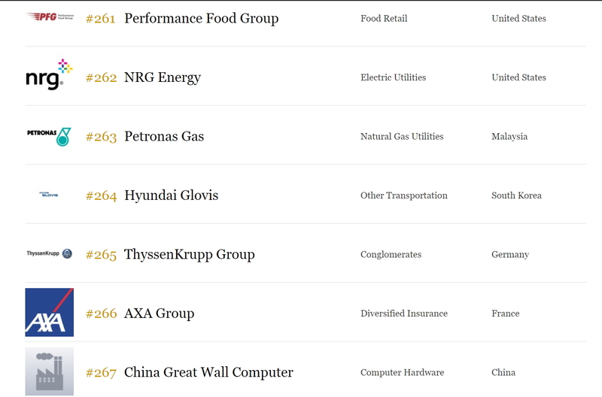Click rank number #261
Image resolution: width=602 pixels, height=397 pixels.
coord(101,19)
